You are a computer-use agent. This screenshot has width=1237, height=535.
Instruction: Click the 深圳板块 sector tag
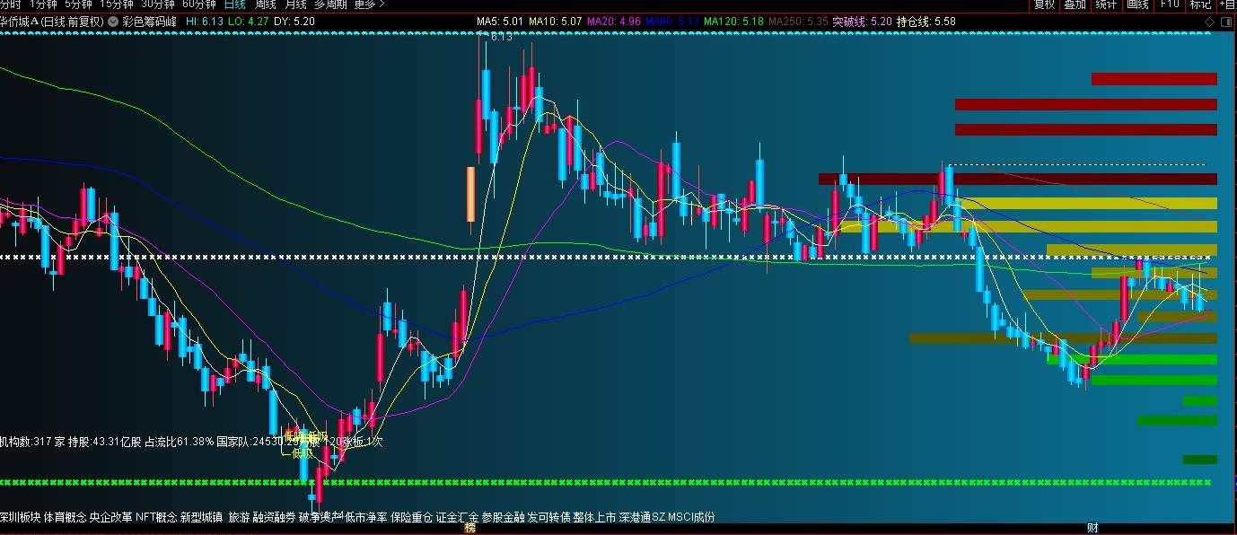point(20,517)
